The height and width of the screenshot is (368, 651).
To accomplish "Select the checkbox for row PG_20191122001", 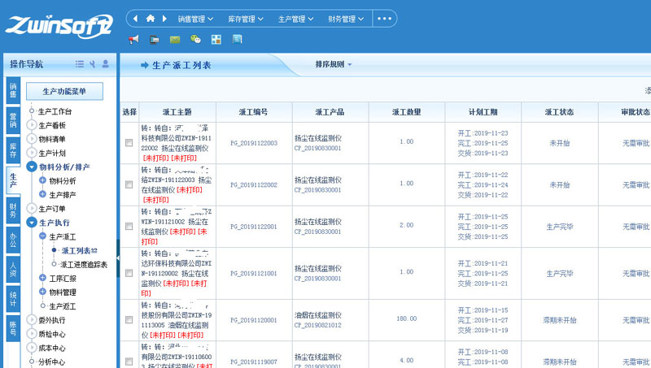I will tap(129, 227).
